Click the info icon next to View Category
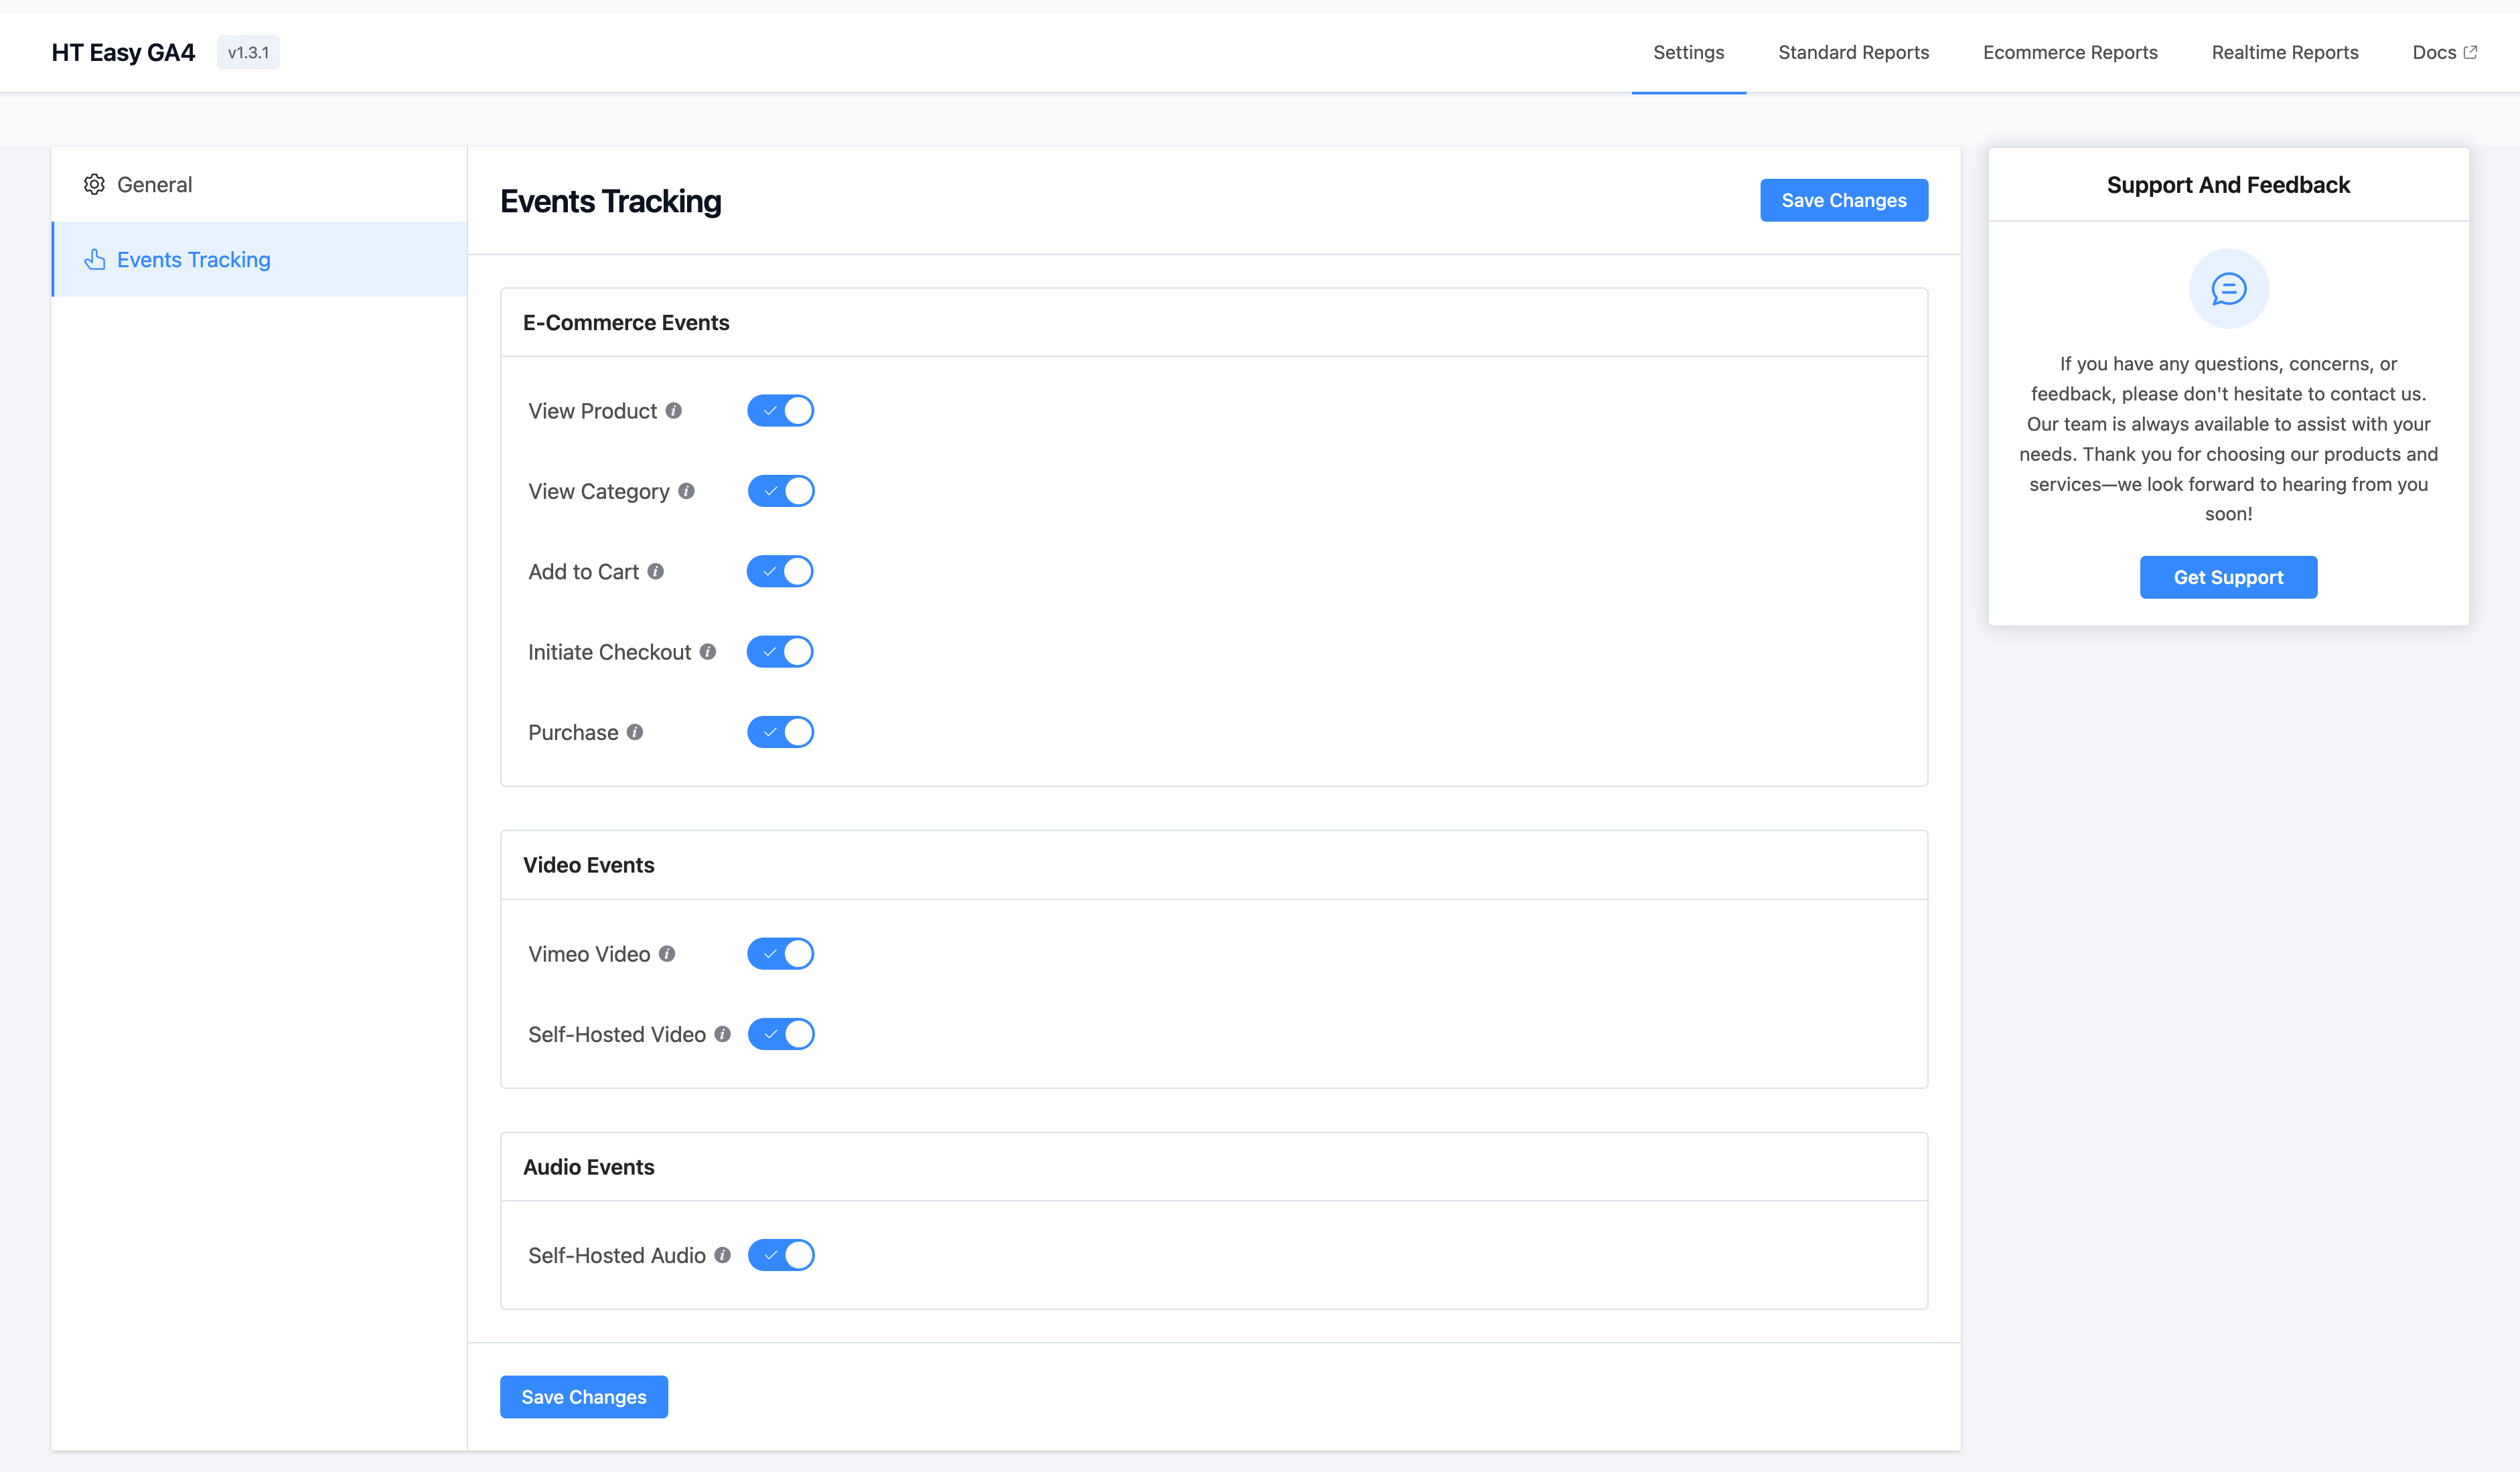 tap(686, 491)
